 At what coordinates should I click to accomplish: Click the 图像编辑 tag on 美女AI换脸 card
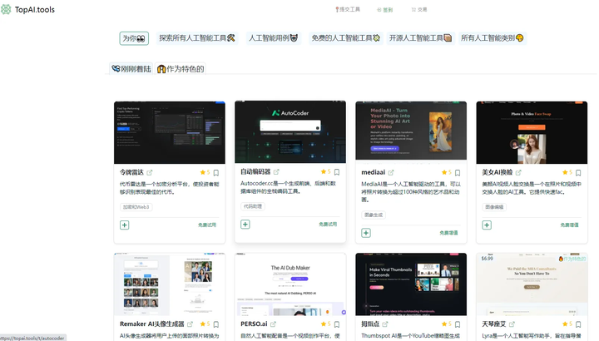(x=494, y=207)
